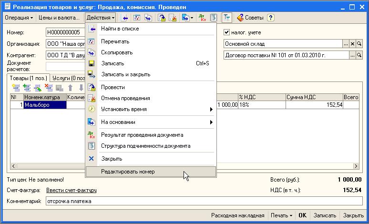Open the Операция dropdown menu

tap(19, 18)
